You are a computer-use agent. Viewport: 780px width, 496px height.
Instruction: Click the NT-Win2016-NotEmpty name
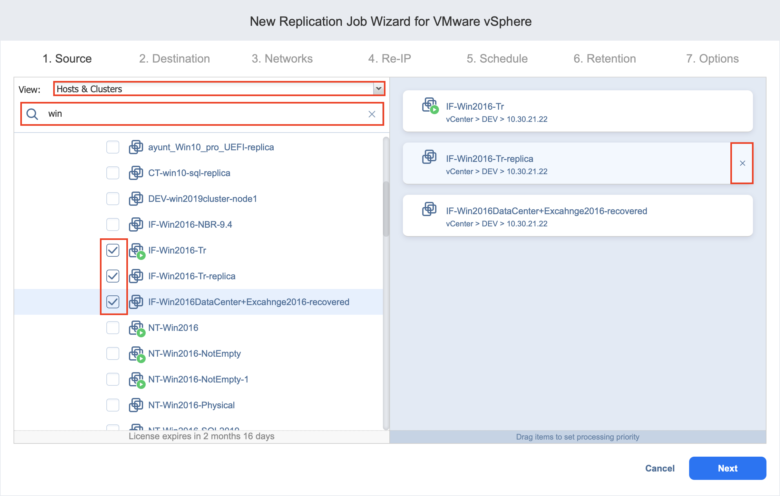click(194, 353)
